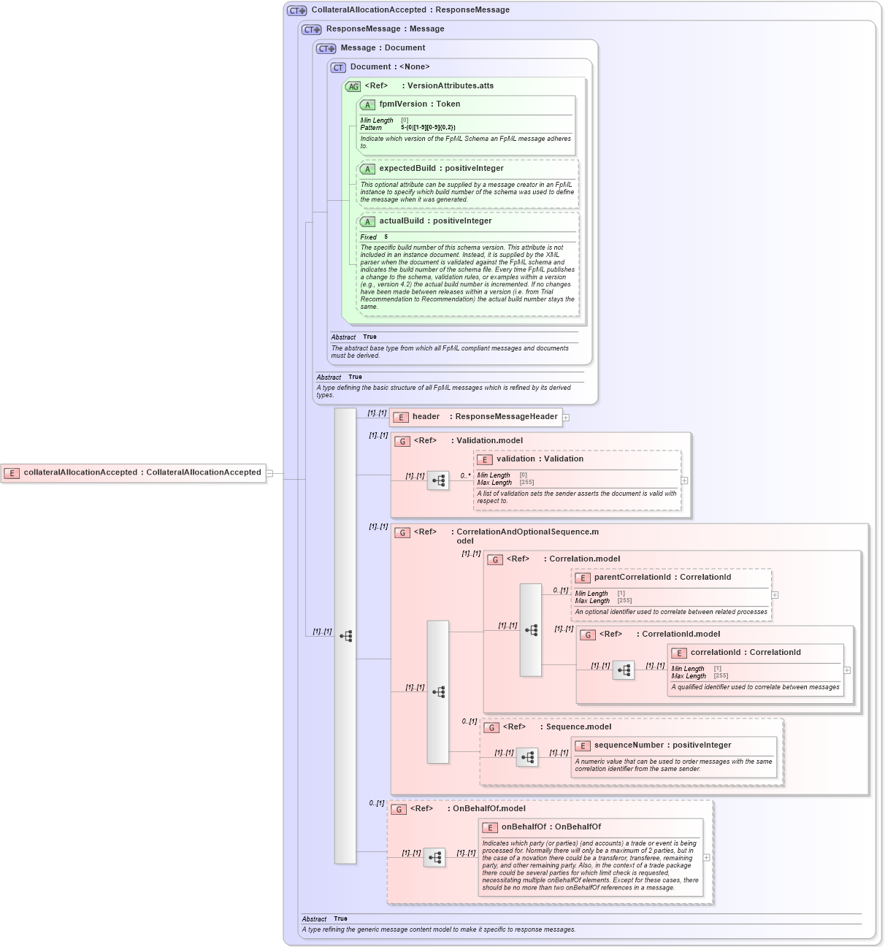Select the E icon of onBehalfOf element
The width and height of the screenshot is (885, 947).
click(x=489, y=828)
